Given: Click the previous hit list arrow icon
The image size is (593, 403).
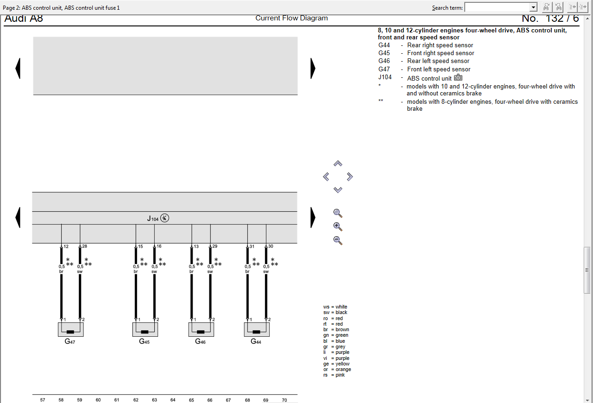Looking at the screenshot, I should click(x=573, y=7).
